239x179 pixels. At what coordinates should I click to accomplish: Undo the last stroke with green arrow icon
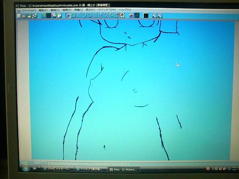[x=43, y=16]
